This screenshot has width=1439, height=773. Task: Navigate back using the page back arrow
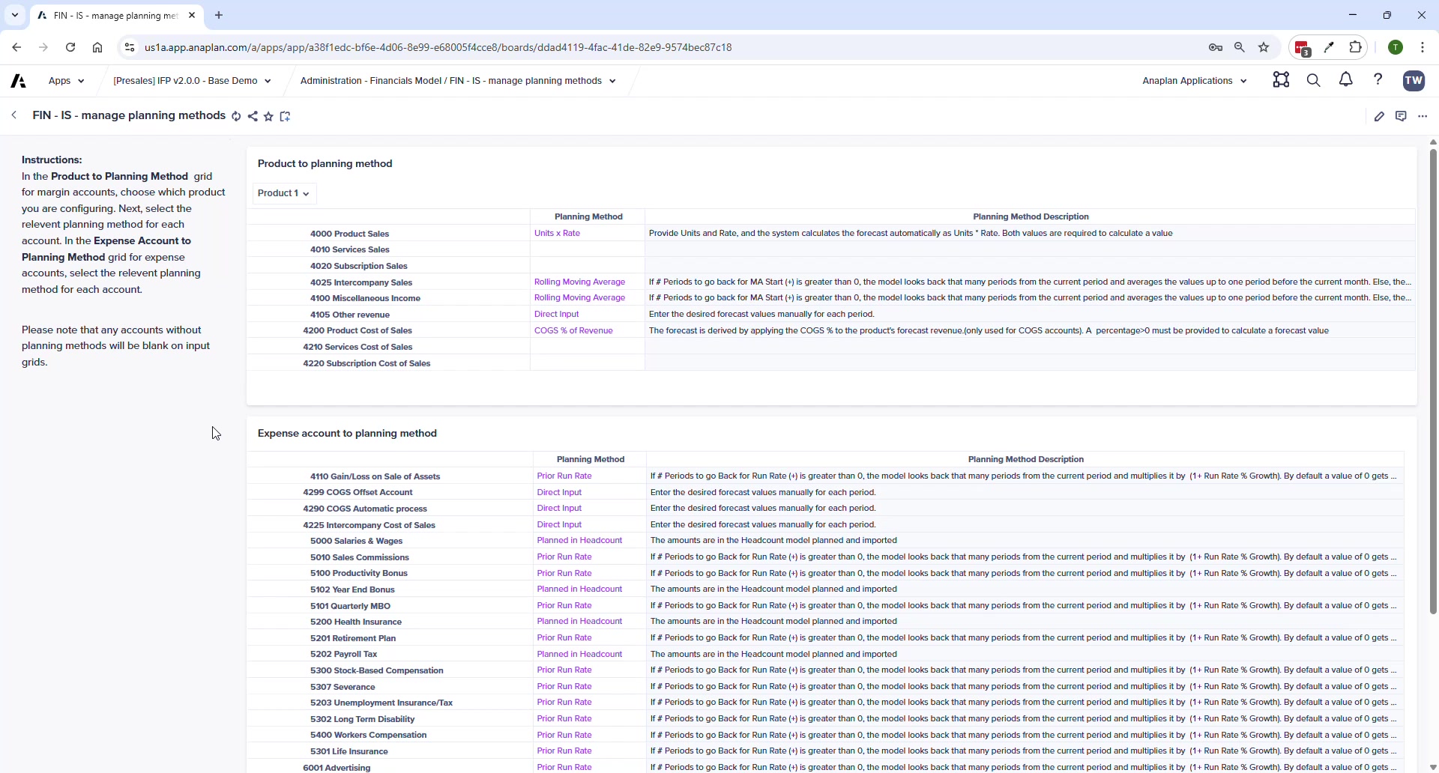(x=13, y=115)
